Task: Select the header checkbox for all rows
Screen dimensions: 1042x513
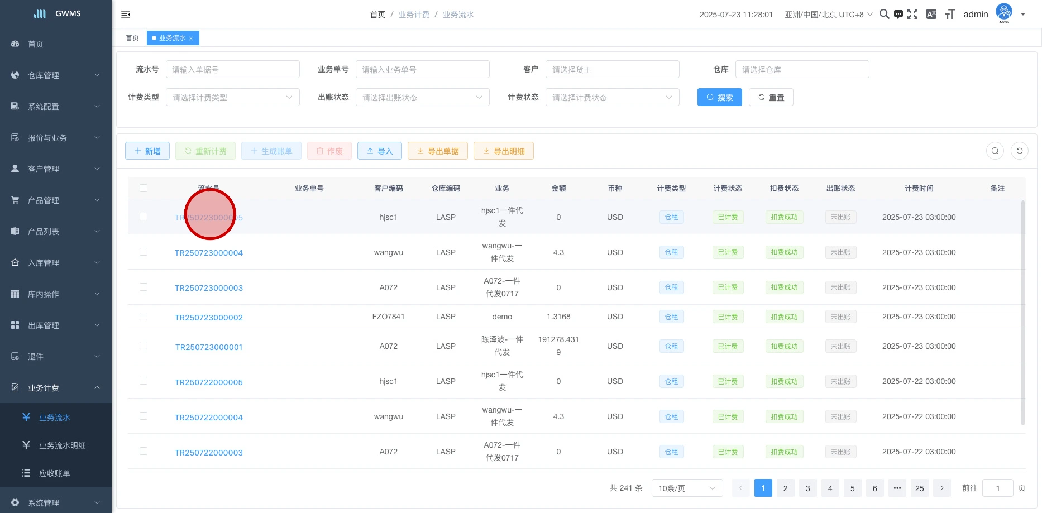Action: coord(144,188)
